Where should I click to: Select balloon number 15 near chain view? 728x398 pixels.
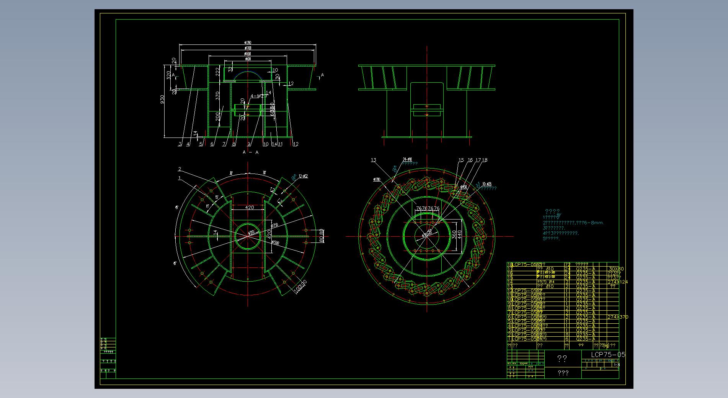coord(461,160)
